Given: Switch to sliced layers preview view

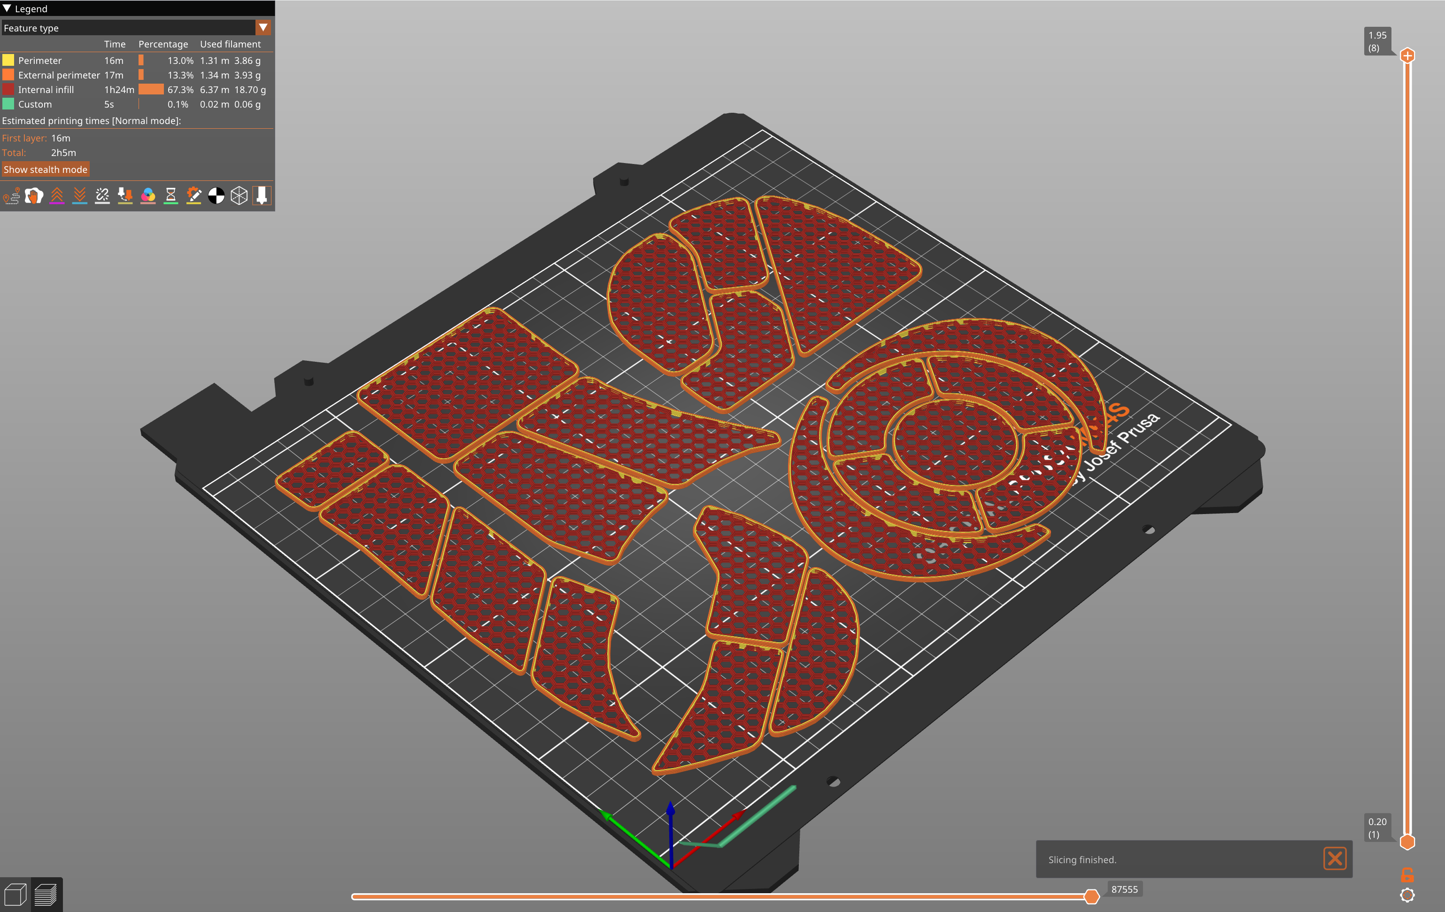Looking at the screenshot, I should [46, 895].
